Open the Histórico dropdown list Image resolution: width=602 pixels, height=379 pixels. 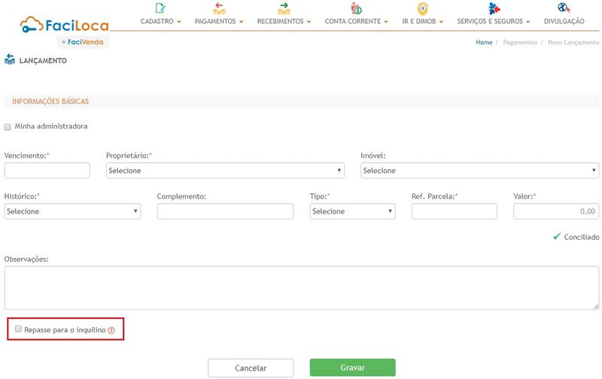72,211
